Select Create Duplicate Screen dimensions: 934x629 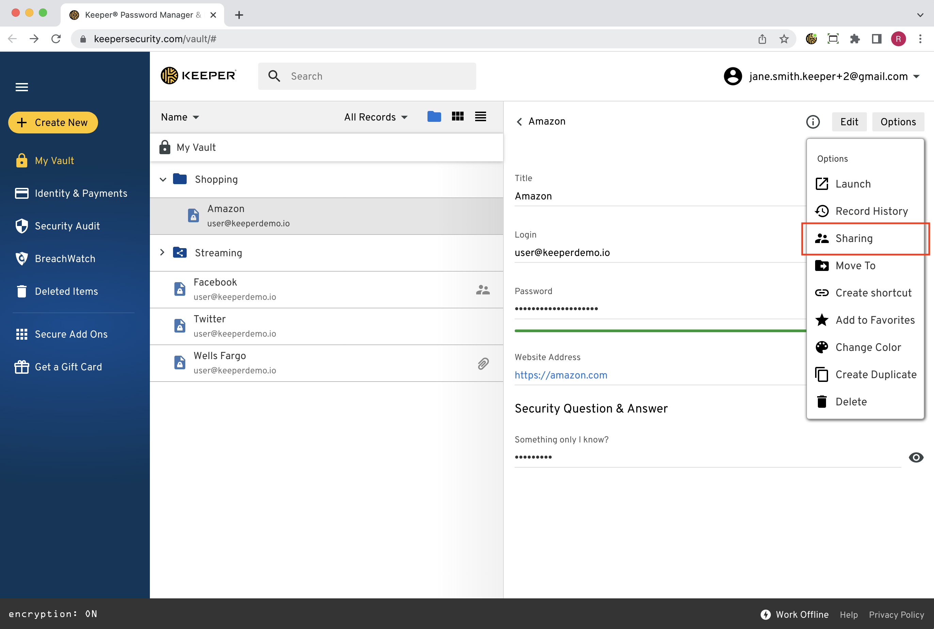pyautogui.click(x=866, y=375)
